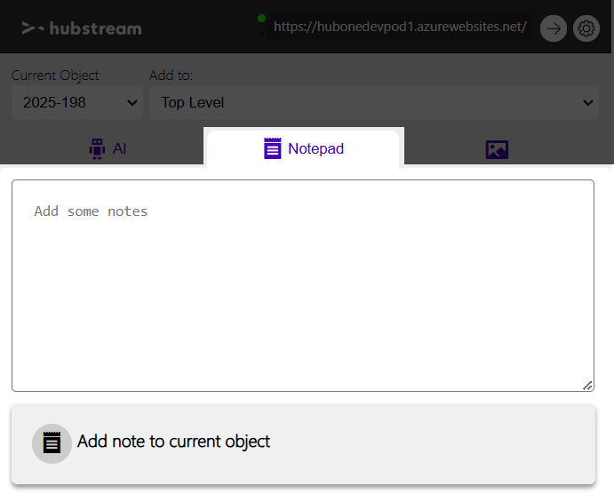
Task: Select the Notepad tab label
Action: click(x=315, y=148)
